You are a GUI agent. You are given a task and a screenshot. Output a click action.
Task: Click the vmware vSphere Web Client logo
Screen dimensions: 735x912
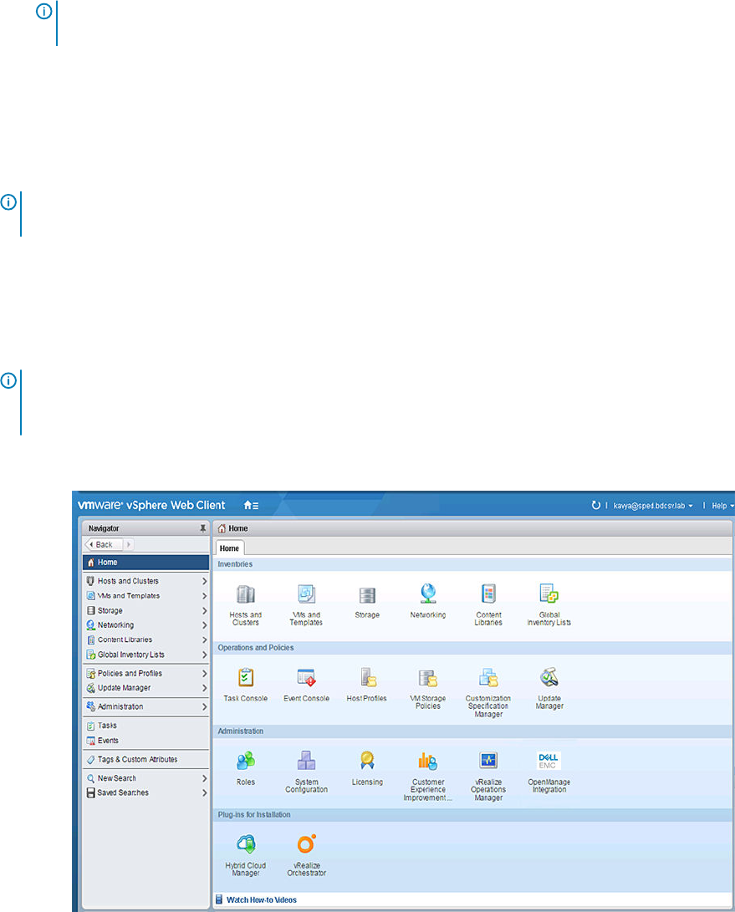[x=151, y=506]
